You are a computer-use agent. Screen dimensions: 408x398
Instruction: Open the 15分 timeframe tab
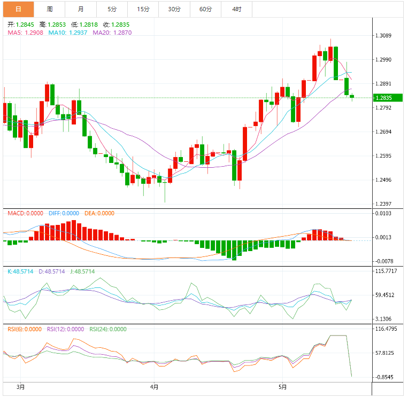[x=143, y=9]
